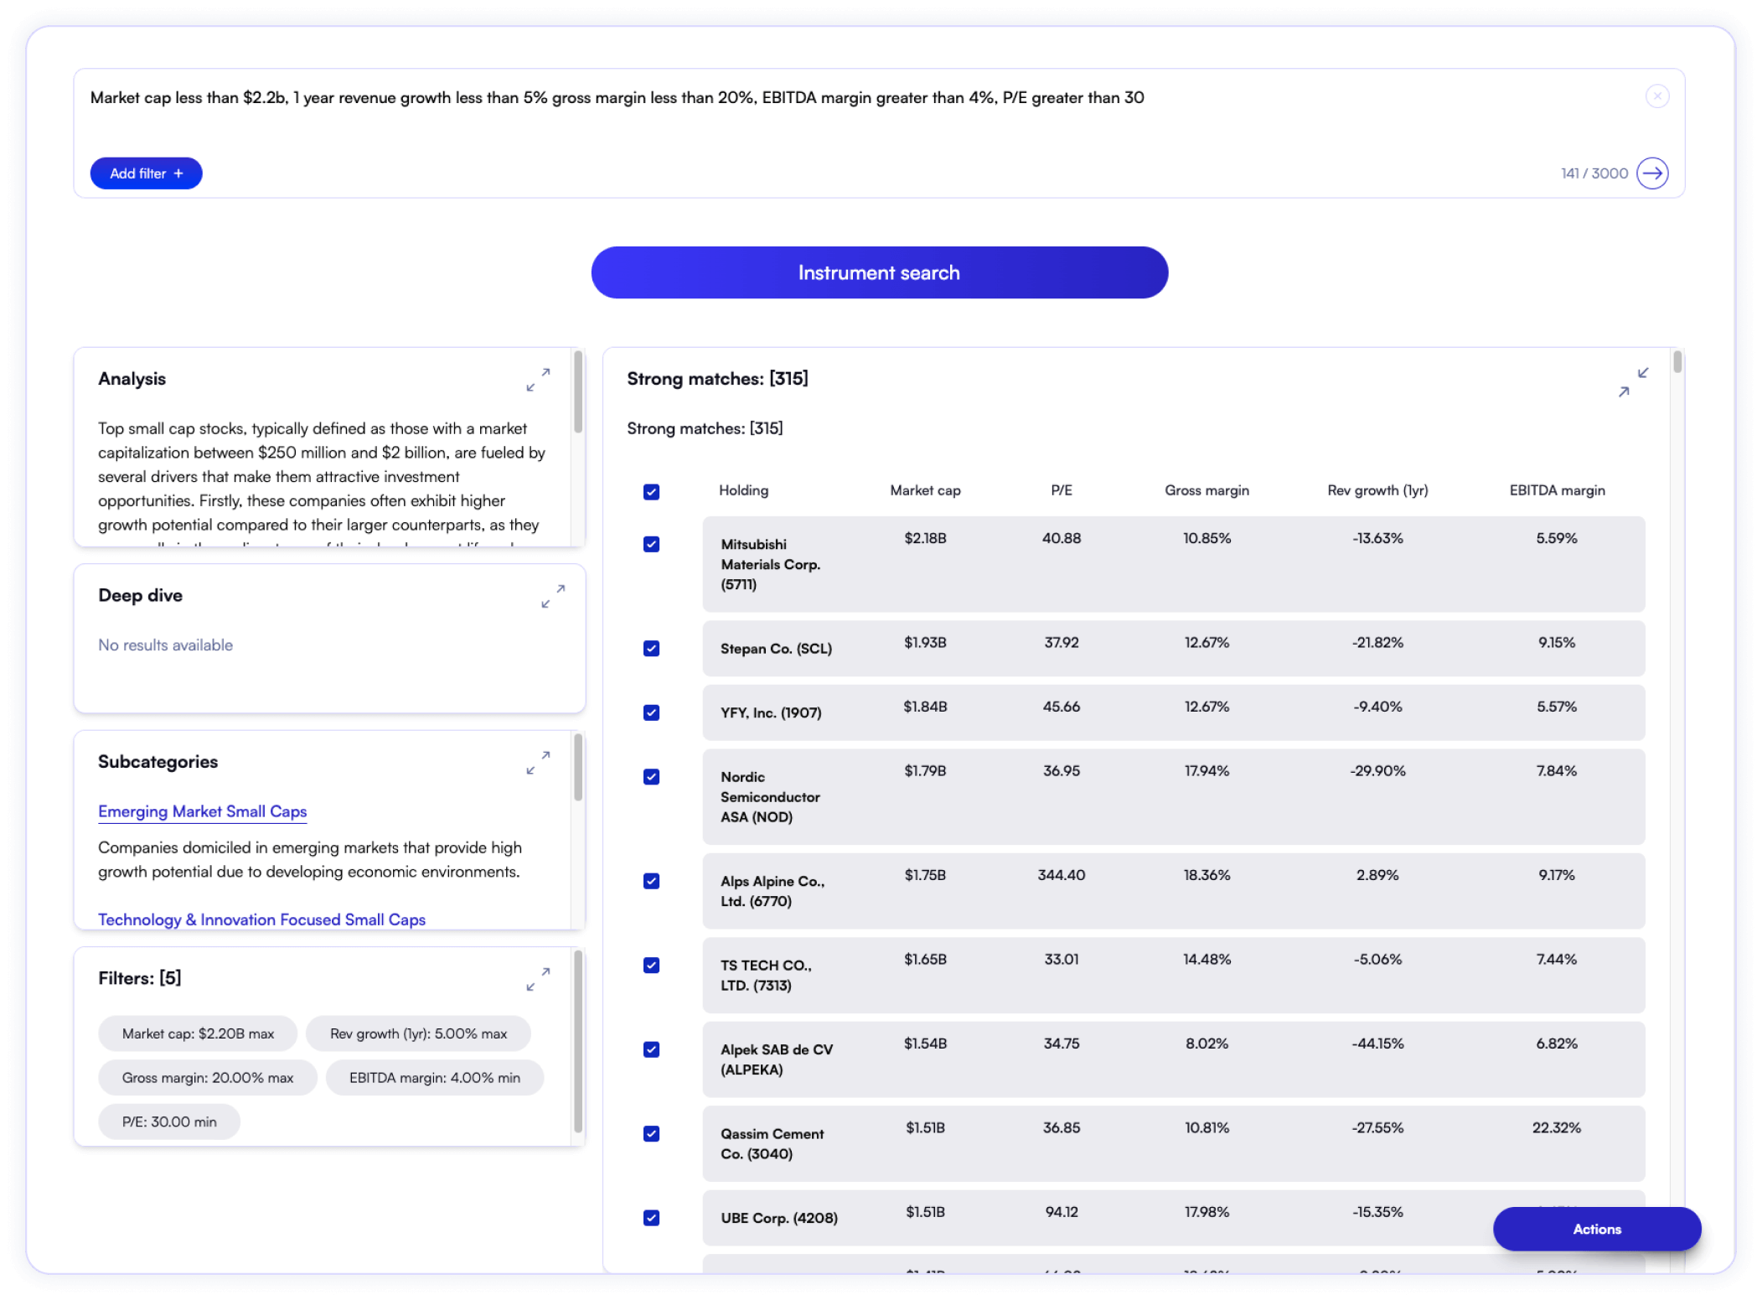Expand the Subcategories panel
The width and height of the screenshot is (1762, 1300).
tap(538, 763)
